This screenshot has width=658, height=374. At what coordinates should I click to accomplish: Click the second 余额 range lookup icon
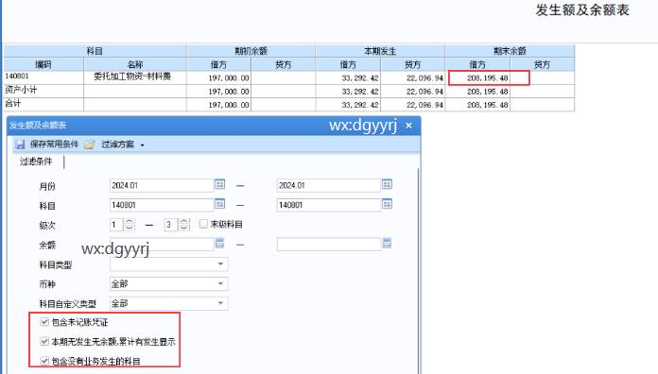pos(387,243)
